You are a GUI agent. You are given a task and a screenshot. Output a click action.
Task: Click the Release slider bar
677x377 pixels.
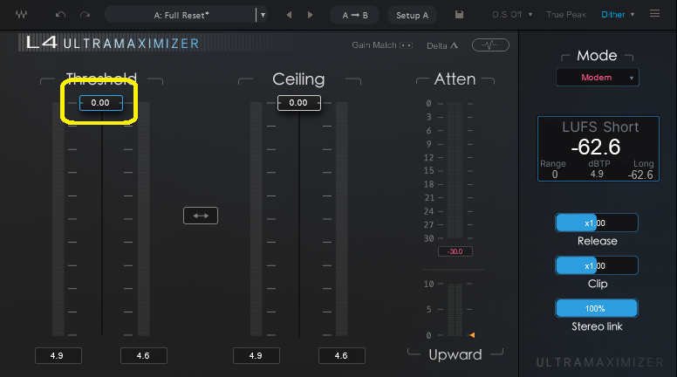point(597,223)
